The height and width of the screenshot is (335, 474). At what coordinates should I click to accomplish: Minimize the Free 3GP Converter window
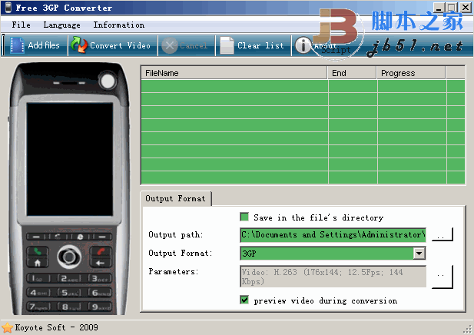pyautogui.click(x=439, y=8)
